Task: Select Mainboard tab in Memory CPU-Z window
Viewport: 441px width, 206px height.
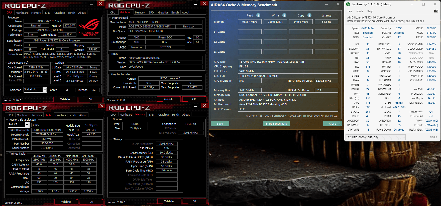Action: click(x=126, y=115)
